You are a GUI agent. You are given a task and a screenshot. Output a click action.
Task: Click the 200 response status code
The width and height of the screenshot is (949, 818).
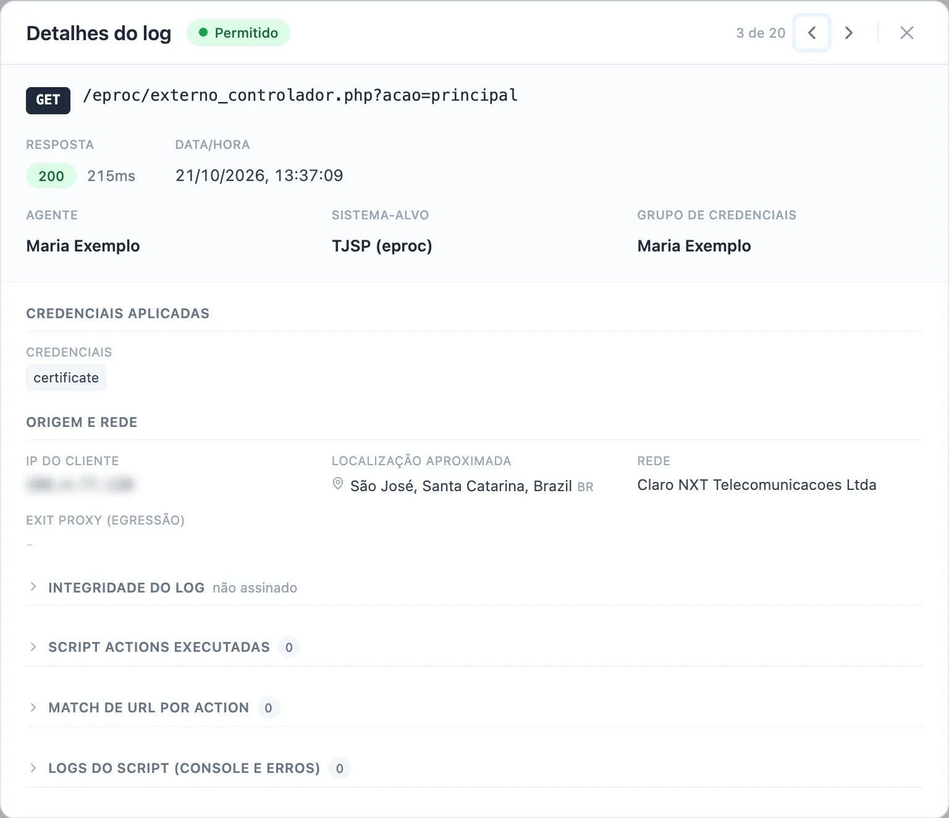pyautogui.click(x=51, y=176)
